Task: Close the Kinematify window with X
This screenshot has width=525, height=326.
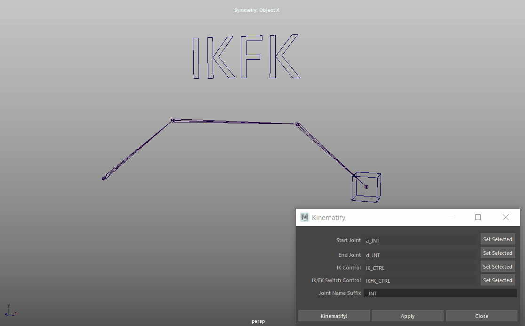Action: pos(506,217)
